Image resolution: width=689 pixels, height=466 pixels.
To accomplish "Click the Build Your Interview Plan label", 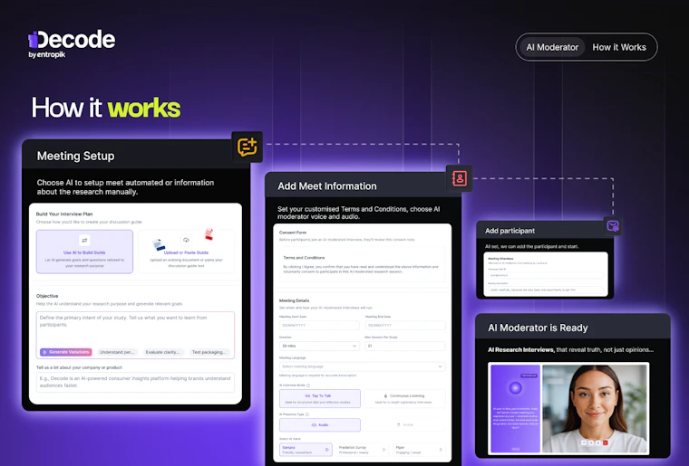I will (64, 214).
